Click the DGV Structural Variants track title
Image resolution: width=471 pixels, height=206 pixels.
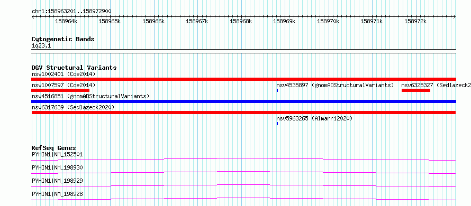(x=74, y=68)
